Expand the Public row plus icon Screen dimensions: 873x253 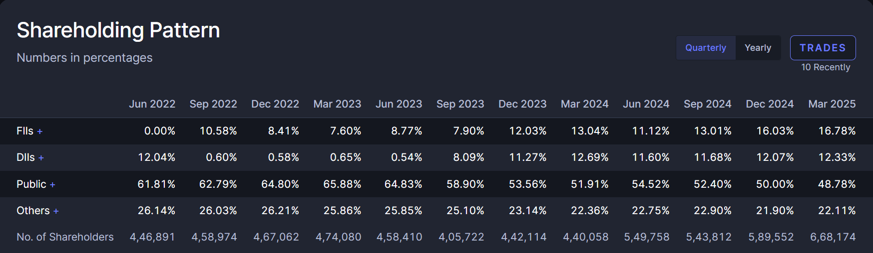coord(52,185)
